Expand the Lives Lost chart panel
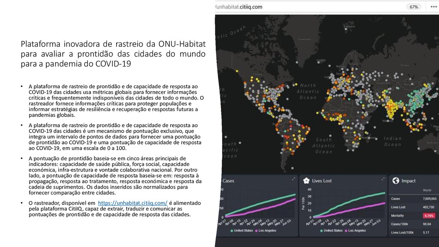439x247 pixels. pyautogui.click(x=383, y=179)
